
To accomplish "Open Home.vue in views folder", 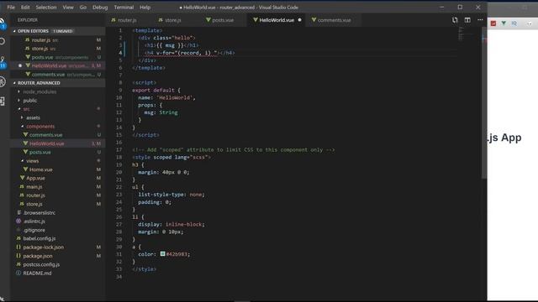I will coord(58,169).
